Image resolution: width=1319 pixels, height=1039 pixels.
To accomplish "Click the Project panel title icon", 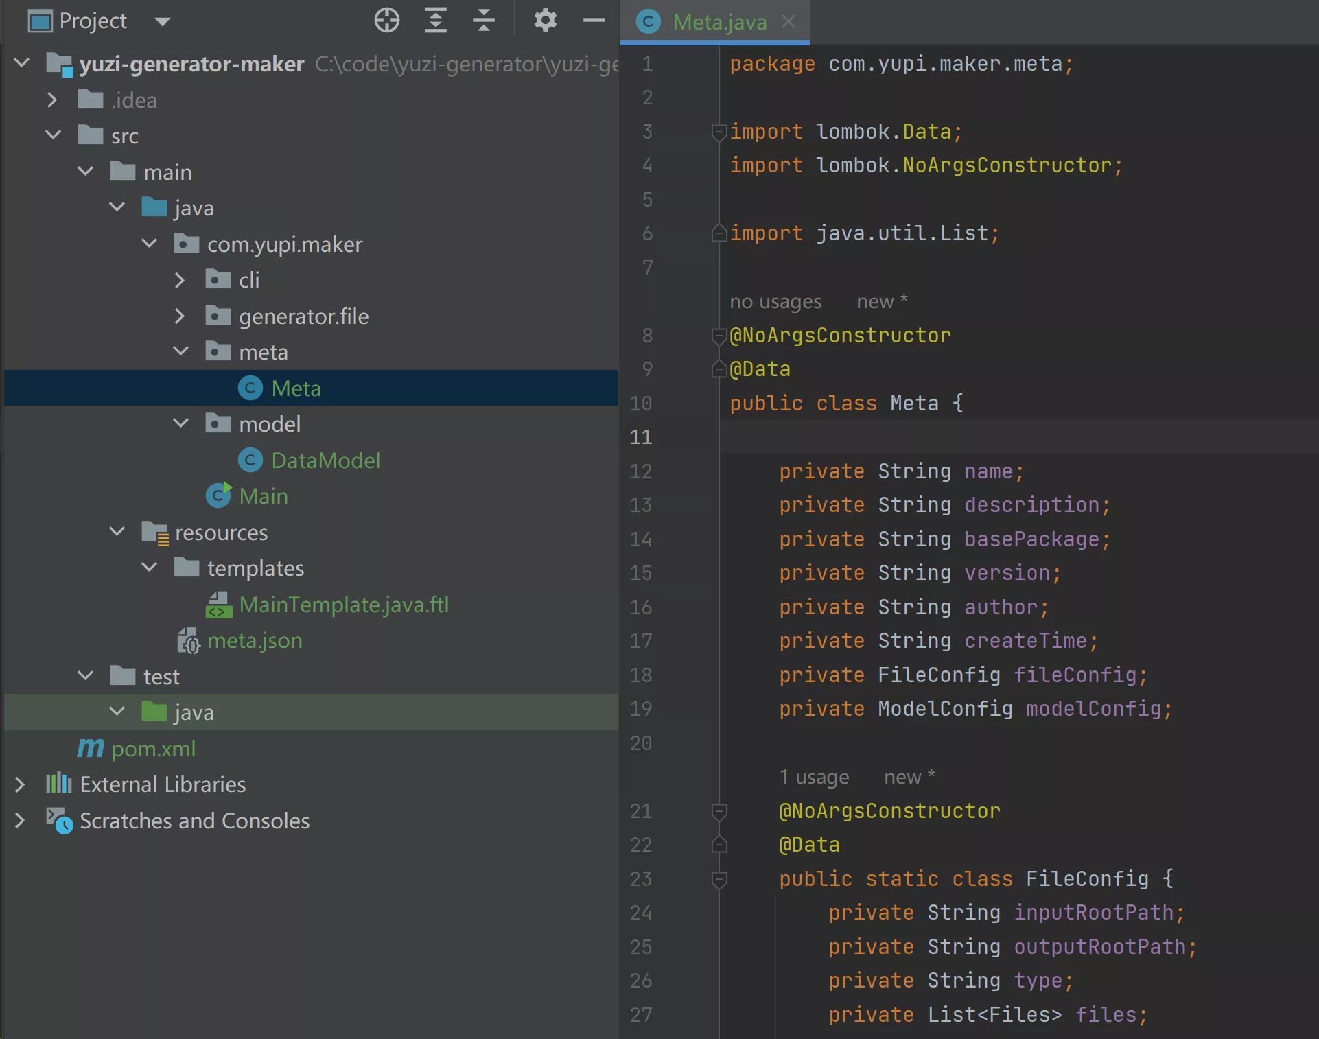I will click(x=40, y=21).
